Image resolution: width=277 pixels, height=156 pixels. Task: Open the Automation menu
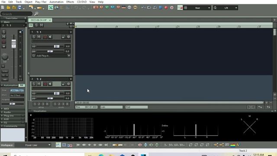[x=56, y=2]
